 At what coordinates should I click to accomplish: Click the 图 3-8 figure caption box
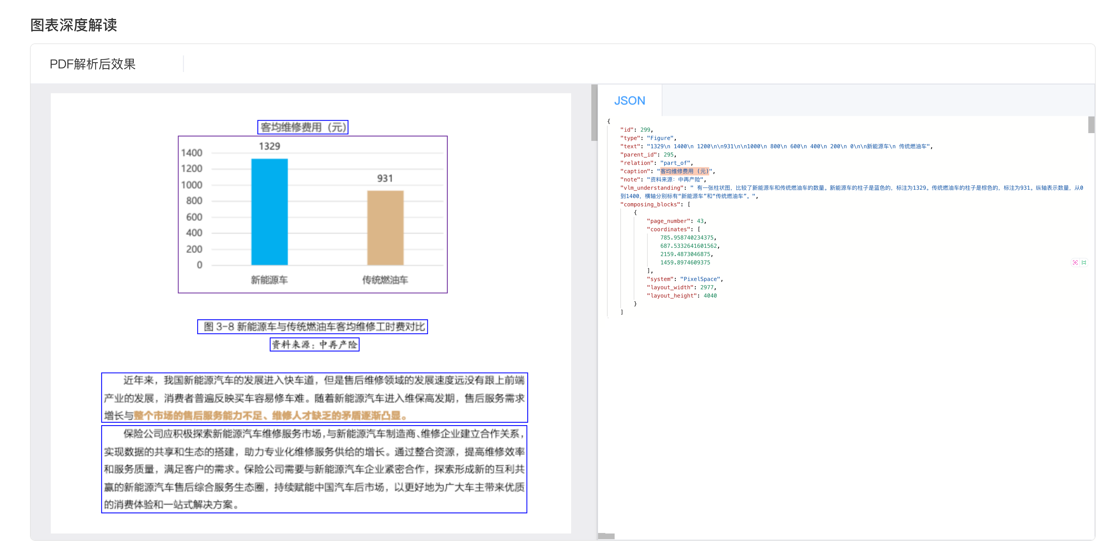click(x=312, y=327)
